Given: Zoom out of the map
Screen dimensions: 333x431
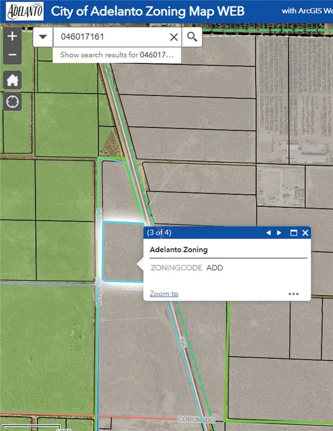Looking at the screenshot, I should (x=12, y=55).
